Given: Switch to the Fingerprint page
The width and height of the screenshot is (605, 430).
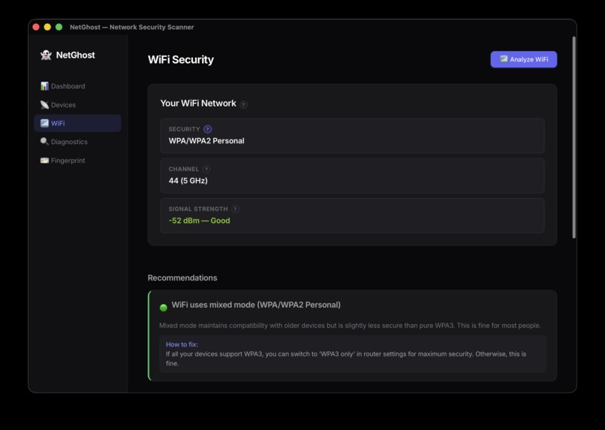Looking at the screenshot, I should point(77,161).
